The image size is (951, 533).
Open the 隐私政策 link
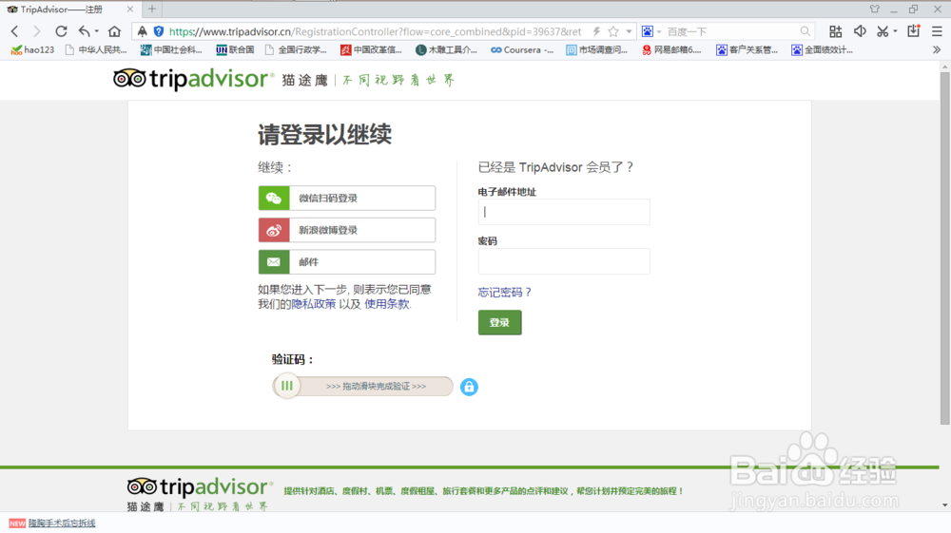314,304
